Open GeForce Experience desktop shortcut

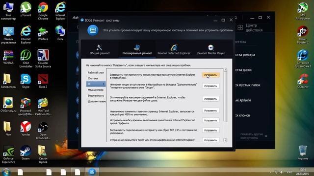coord(8,154)
